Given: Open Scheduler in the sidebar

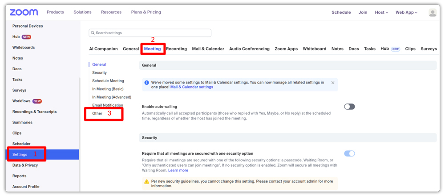Looking at the screenshot, I should click(21, 144).
